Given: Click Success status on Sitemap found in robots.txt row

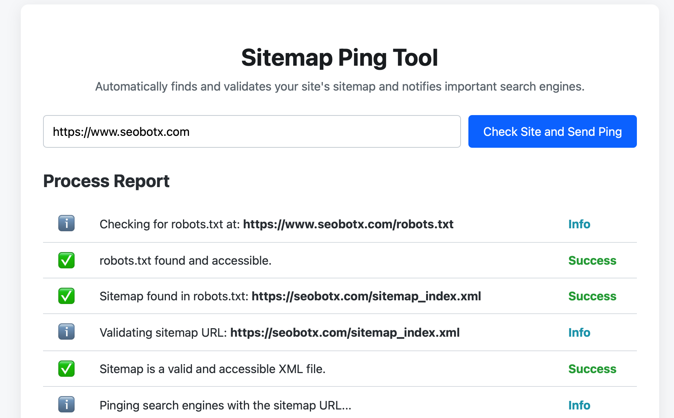Looking at the screenshot, I should pos(592,296).
